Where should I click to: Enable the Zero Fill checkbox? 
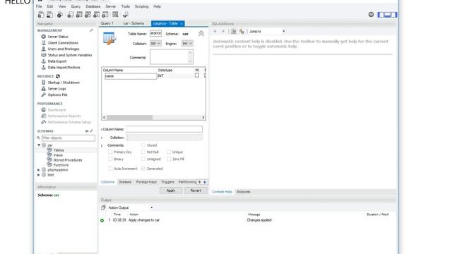169,159
